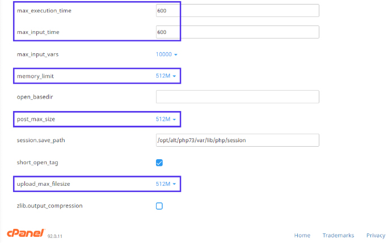Select the post_max_size label text
The width and height of the screenshot is (388, 243).
click(36, 119)
